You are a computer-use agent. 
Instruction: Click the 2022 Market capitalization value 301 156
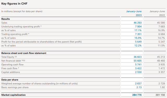[160, 95]
